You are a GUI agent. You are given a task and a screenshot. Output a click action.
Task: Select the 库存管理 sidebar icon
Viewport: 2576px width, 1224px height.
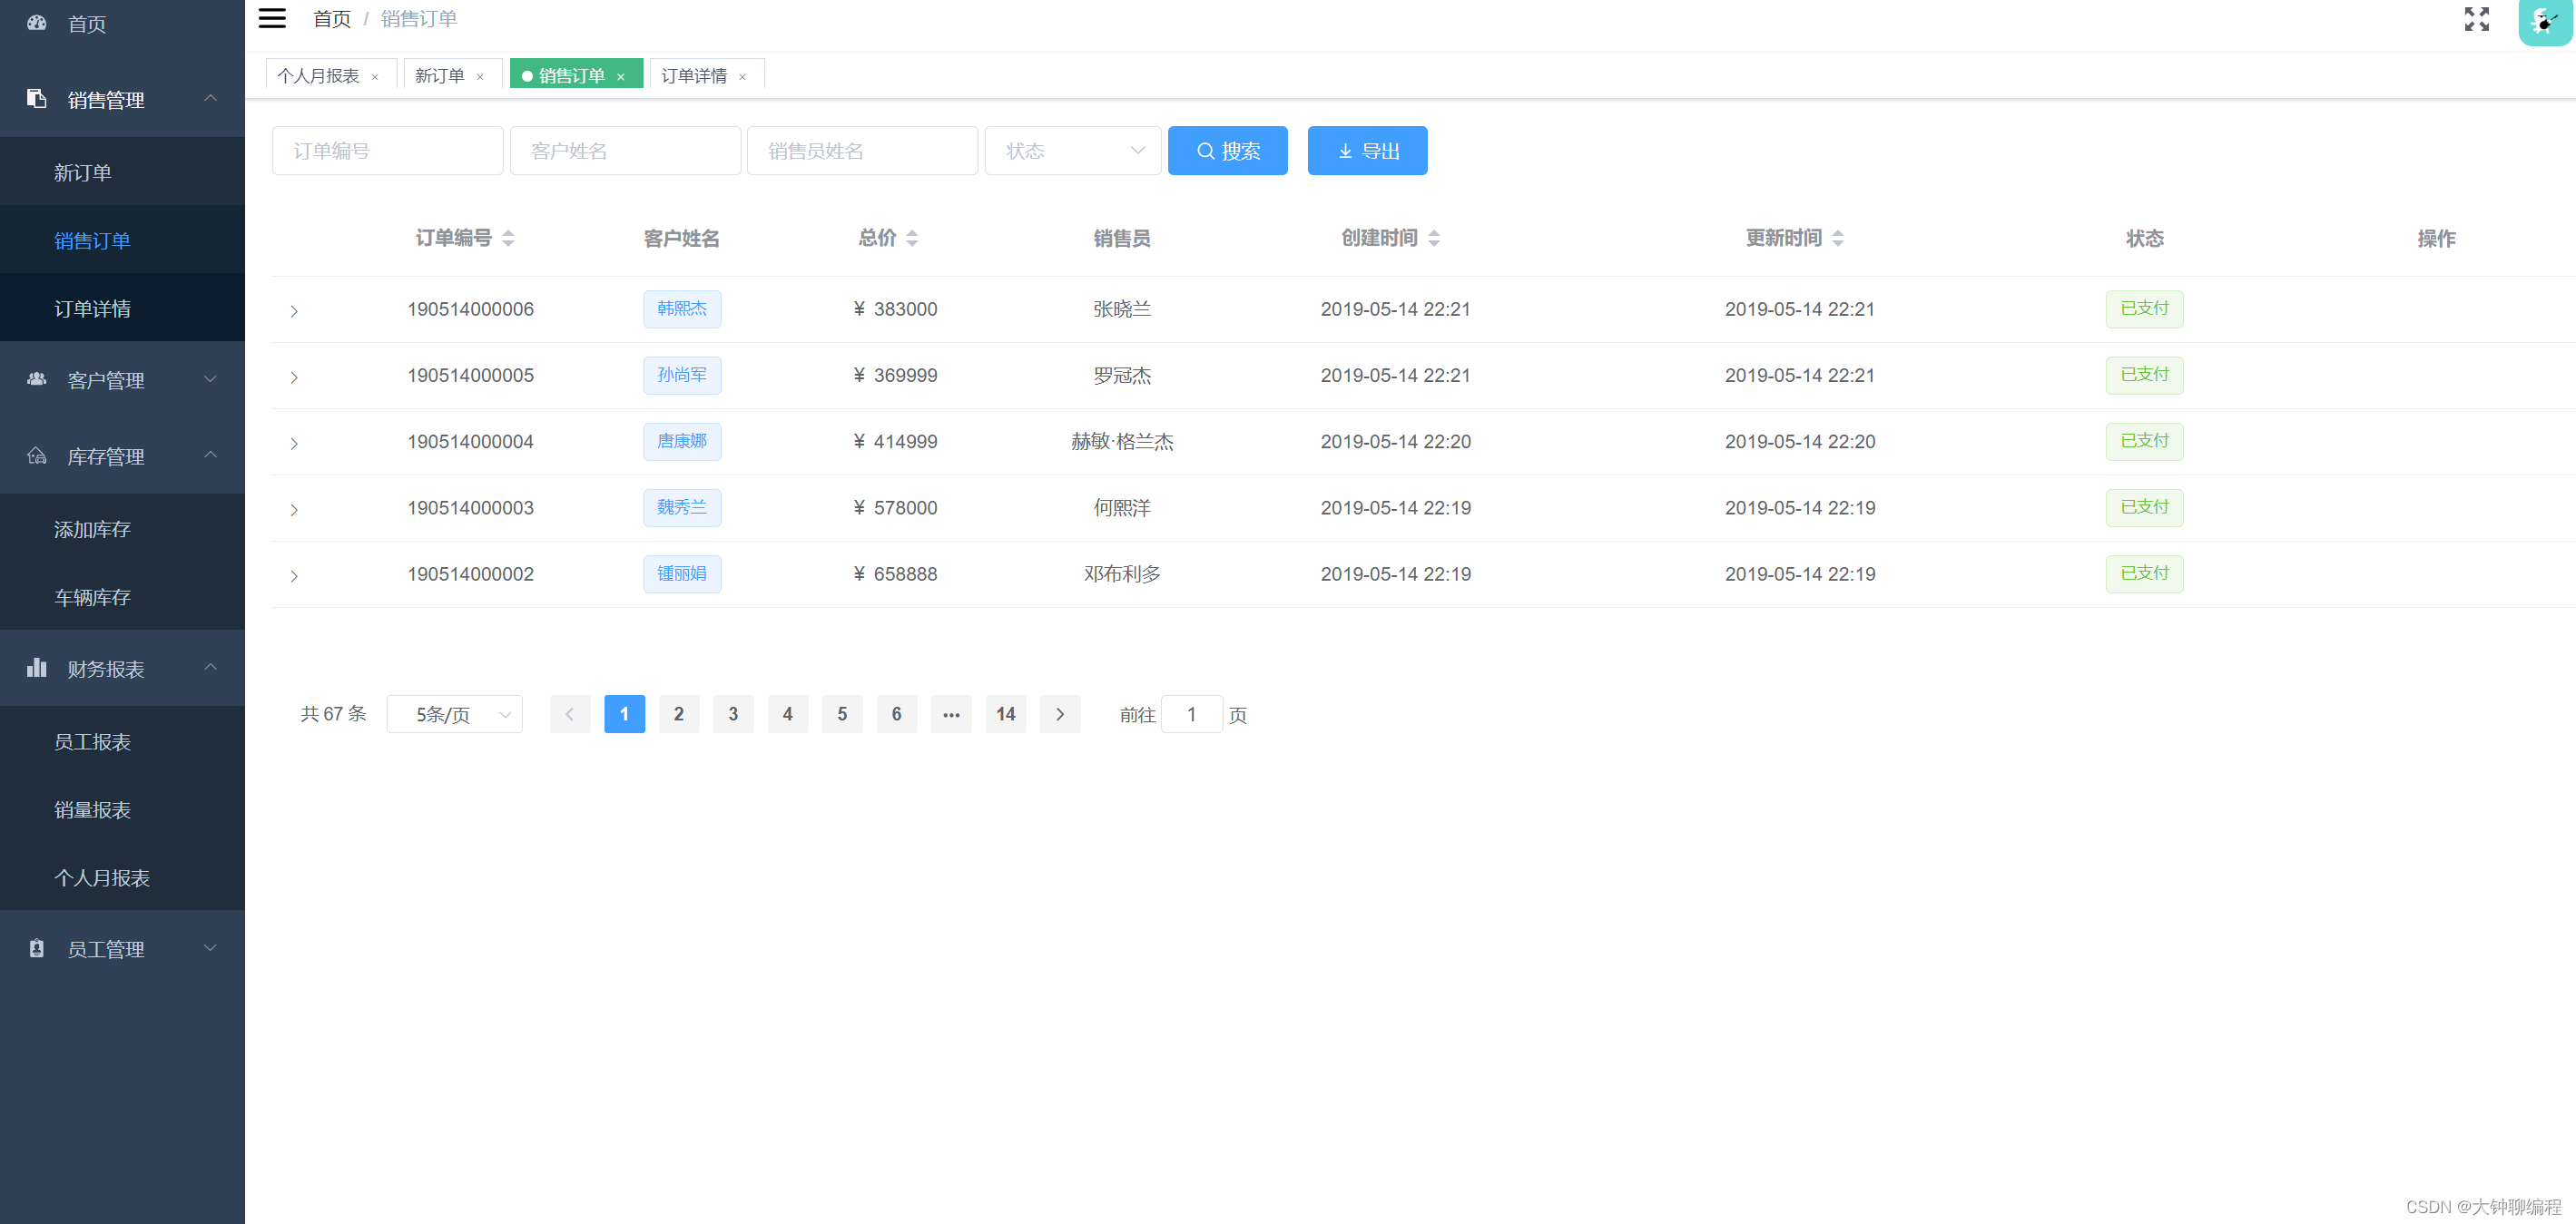click(37, 456)
